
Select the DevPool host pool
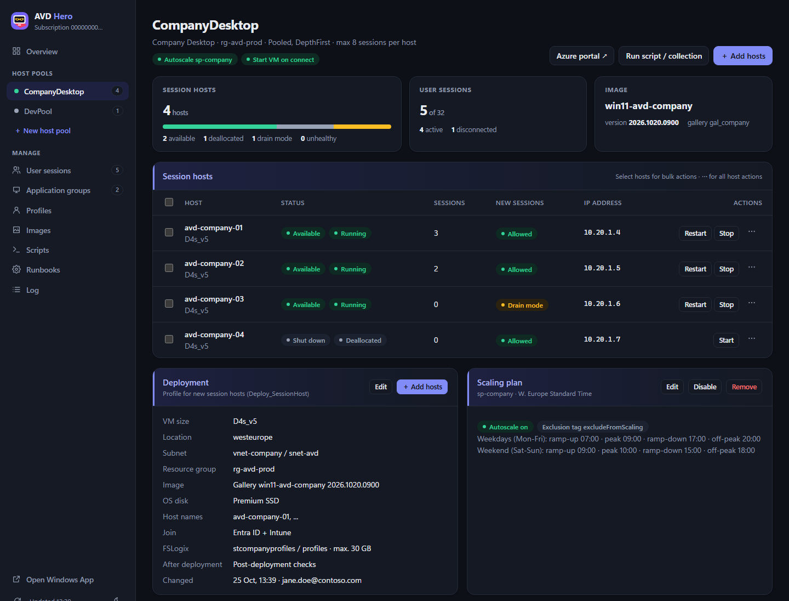pos(67,111)
